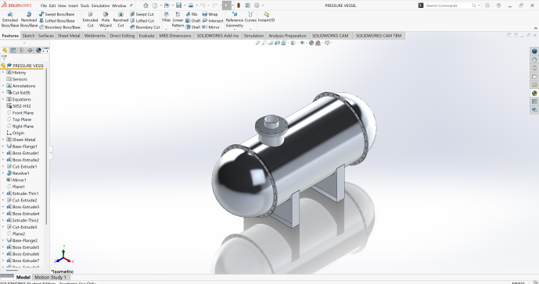This screenshot has height=284, width=539.
Task: Select the Intersect tool
Action: [213, 20]
